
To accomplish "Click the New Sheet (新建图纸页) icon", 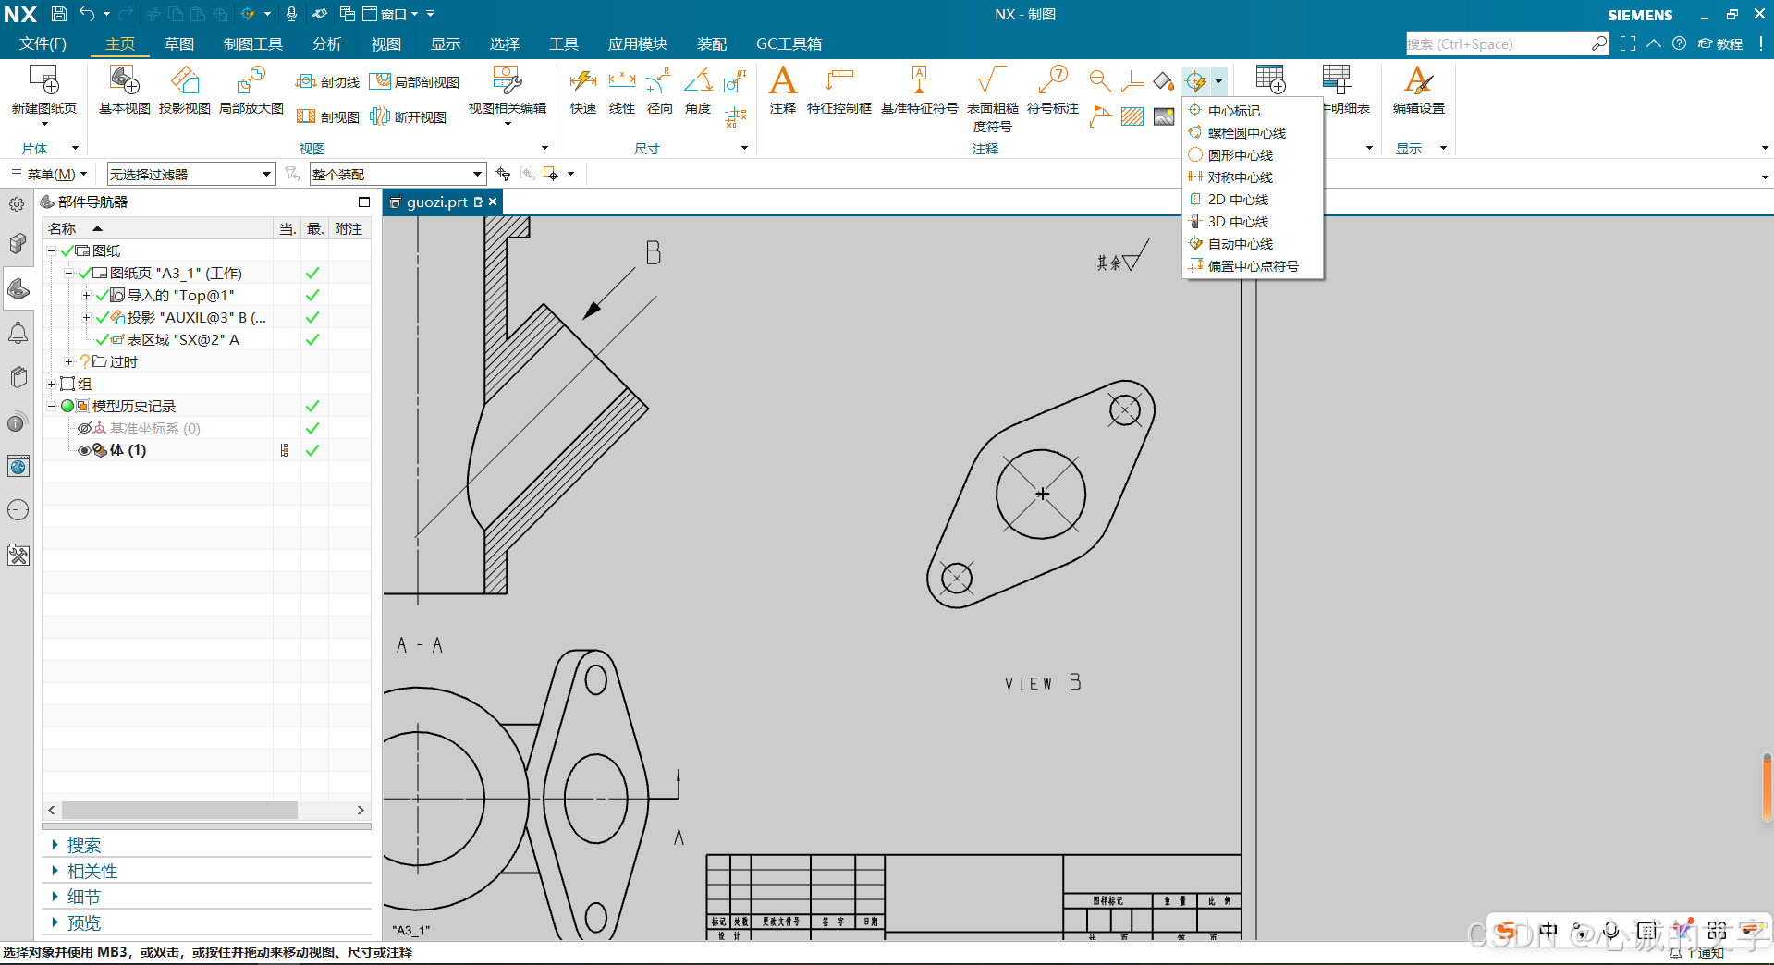I will [x=43, y=80].
